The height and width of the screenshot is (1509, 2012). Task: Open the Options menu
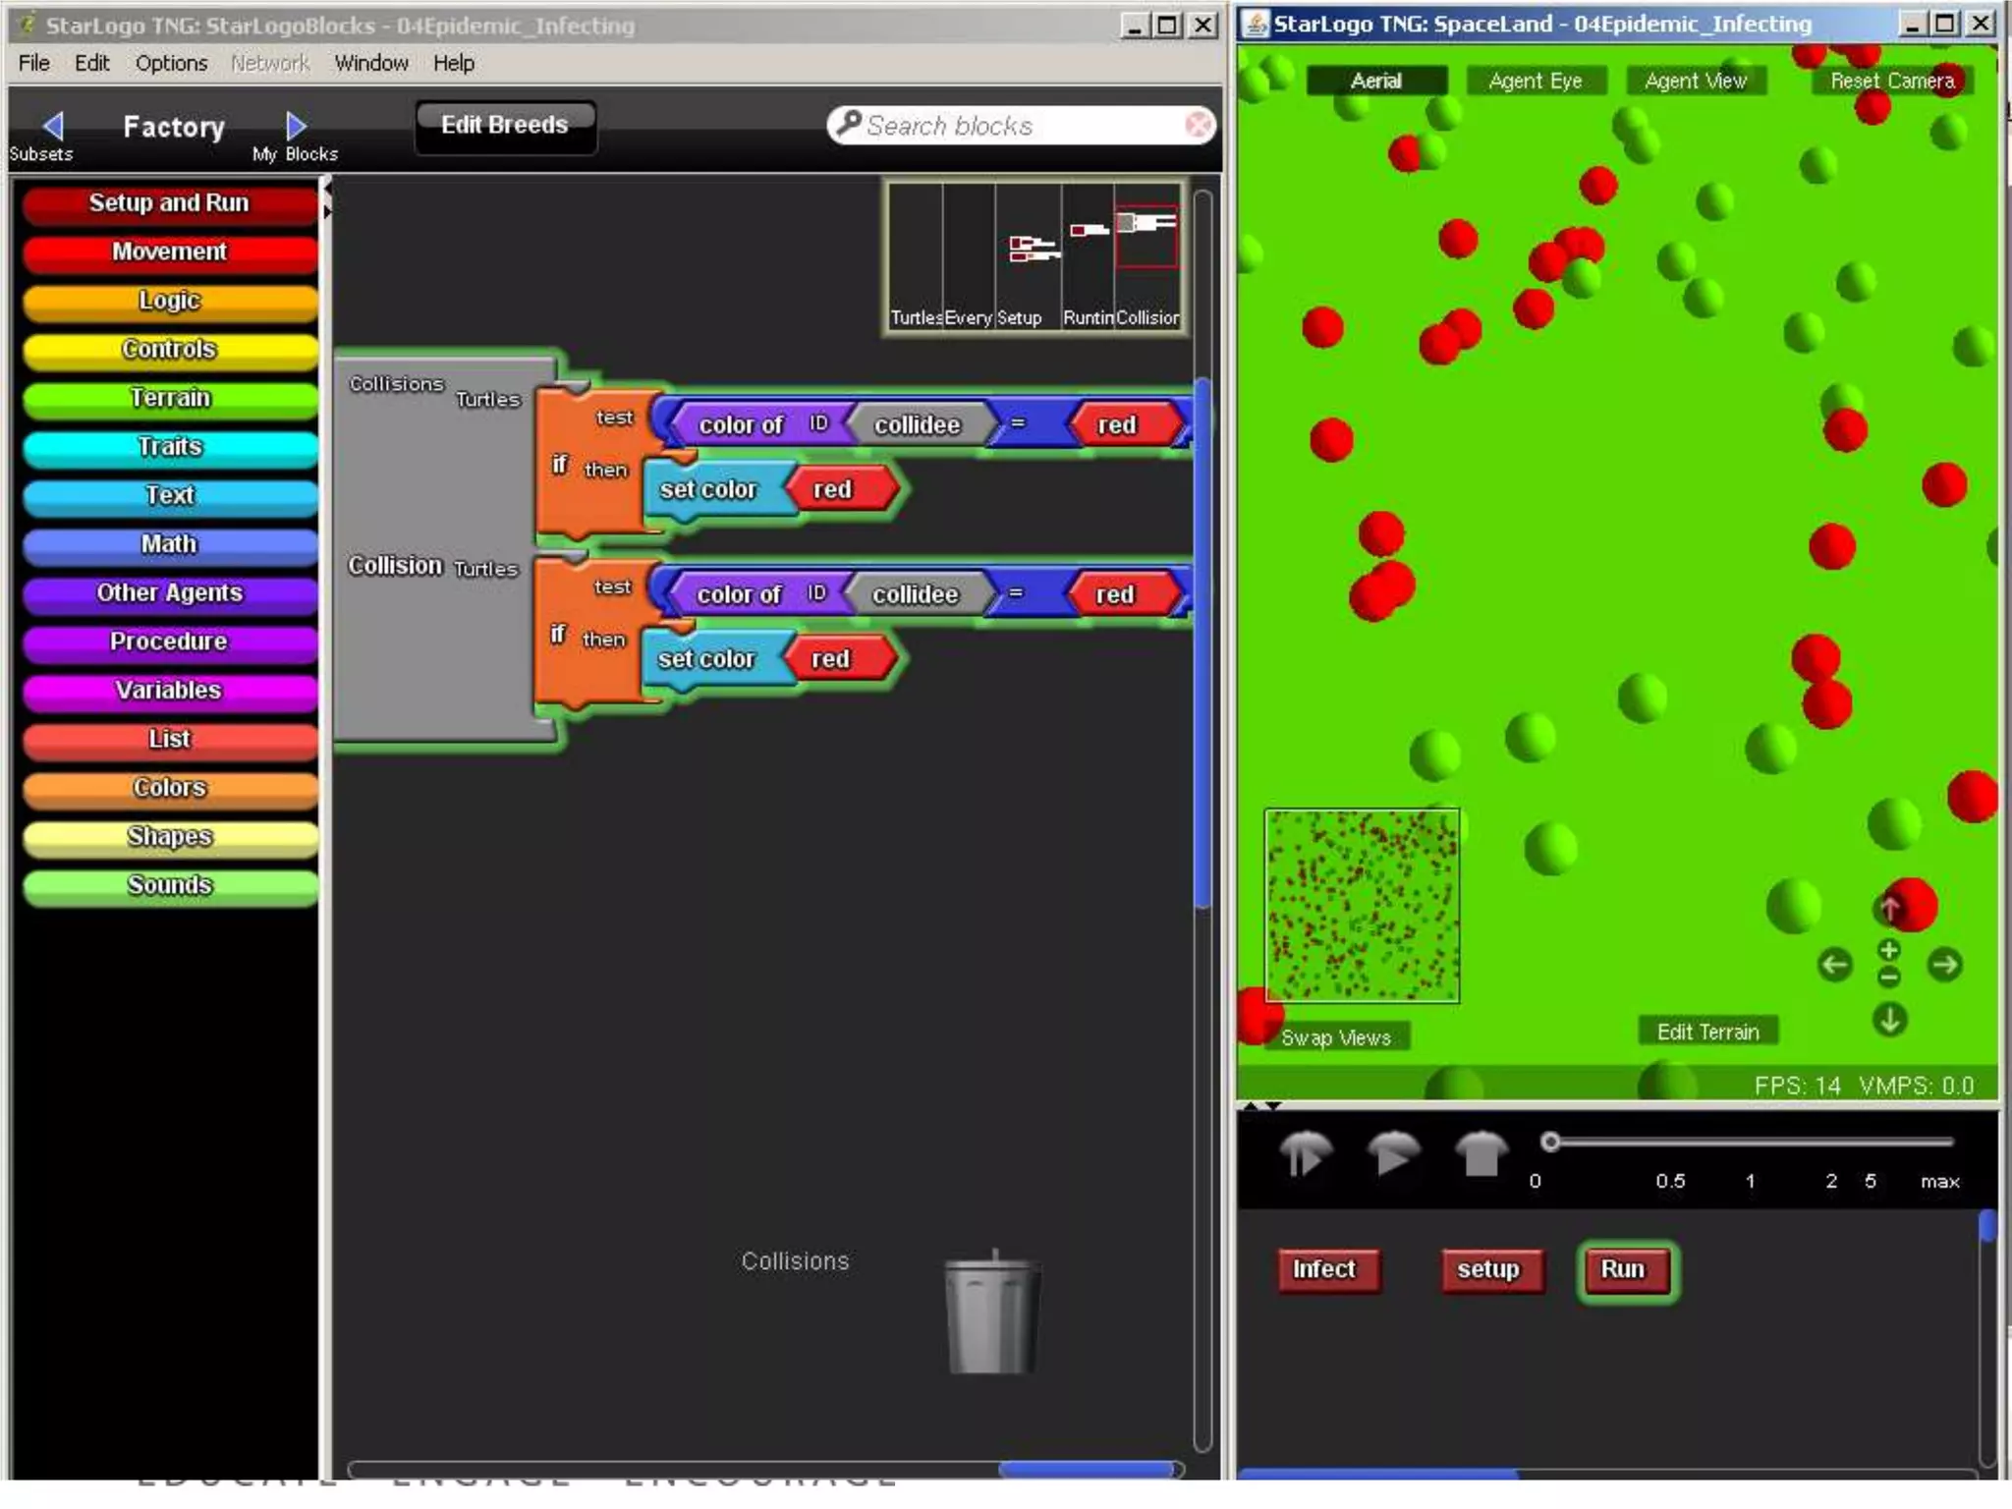[x=171, y=63]
